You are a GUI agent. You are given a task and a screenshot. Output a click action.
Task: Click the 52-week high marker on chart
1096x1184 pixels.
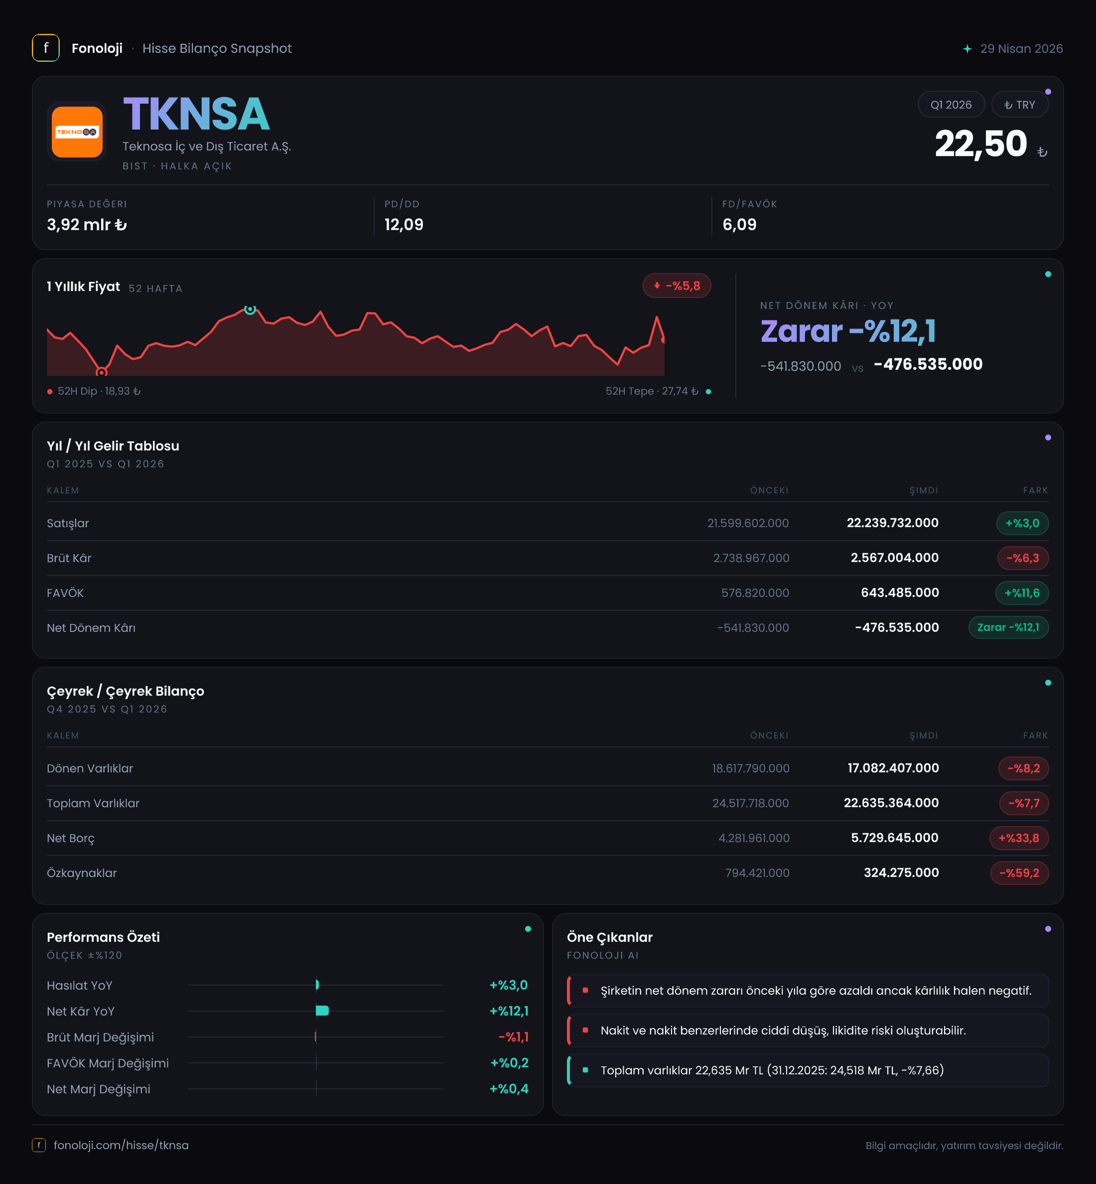(250, 309)
